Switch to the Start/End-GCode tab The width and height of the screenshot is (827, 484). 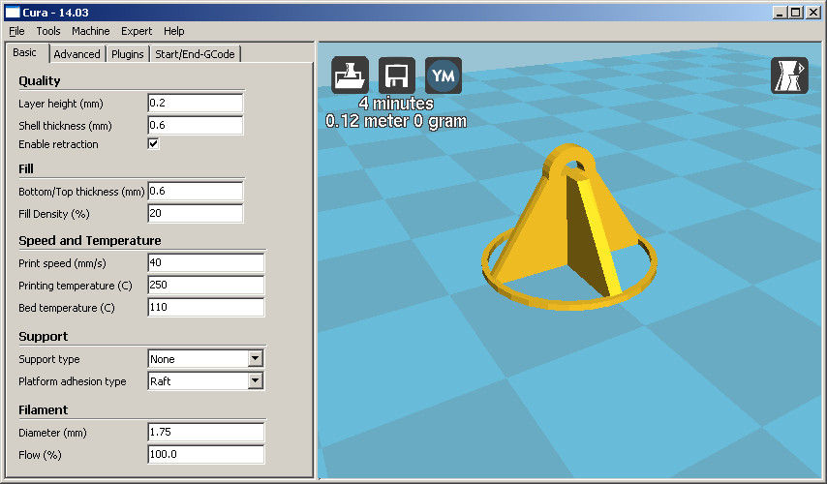click(196, 54)
